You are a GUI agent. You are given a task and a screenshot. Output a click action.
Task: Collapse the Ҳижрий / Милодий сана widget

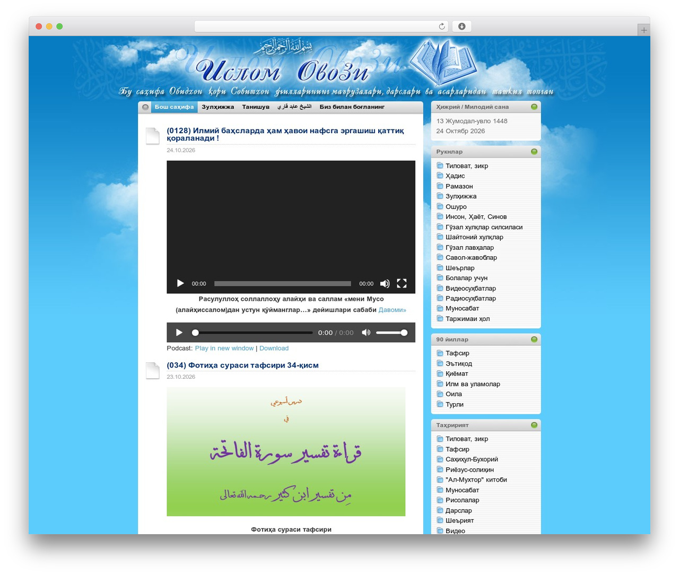coord(534,107)
